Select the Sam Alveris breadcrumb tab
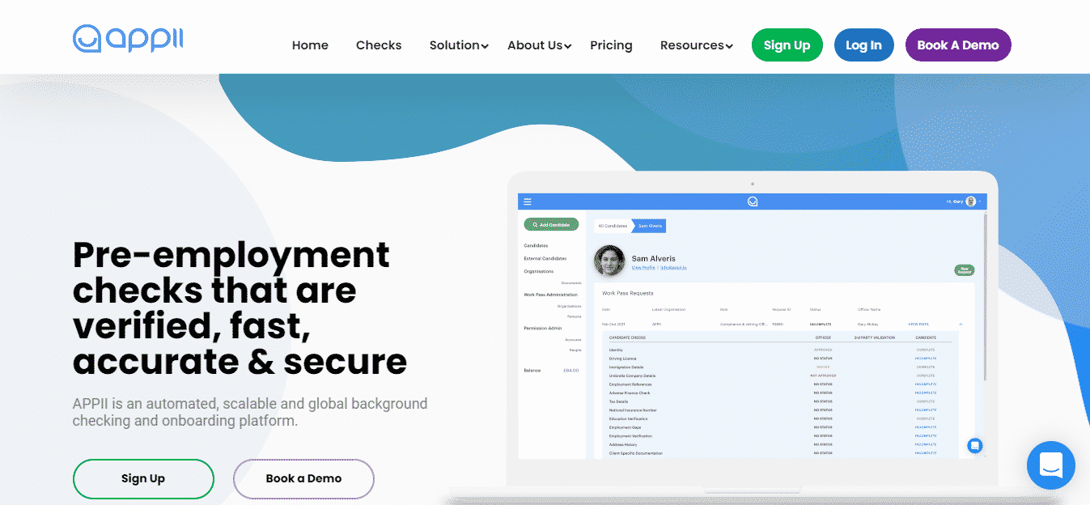Screen dimensions: 1090x505 click(650, 226)
